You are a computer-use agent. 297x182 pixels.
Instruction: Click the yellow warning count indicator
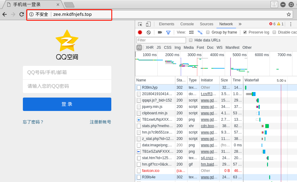pyautogui.click(x=280, y=24)
